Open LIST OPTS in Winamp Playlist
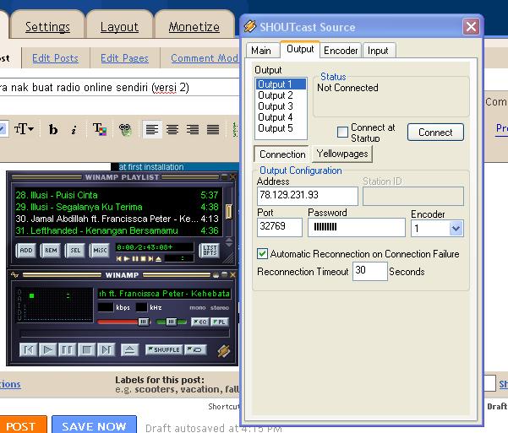 (x=210, y=251)
